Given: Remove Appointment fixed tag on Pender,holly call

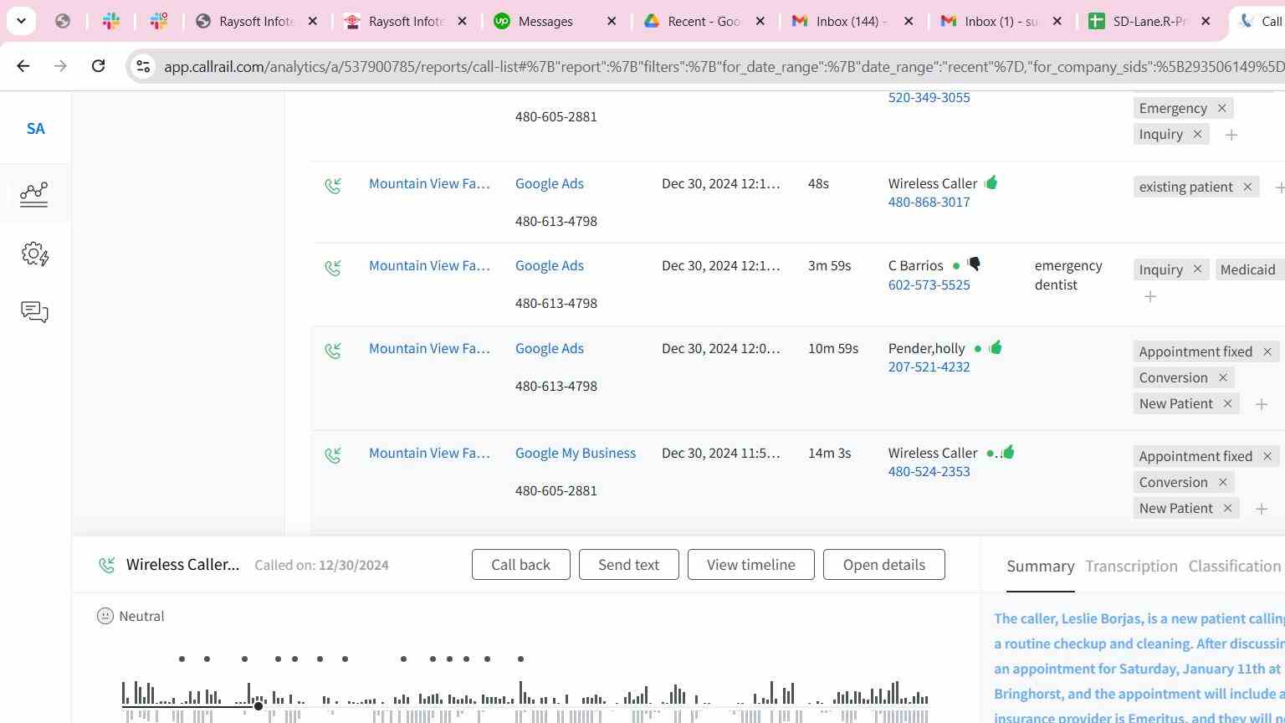Looking at the screenshot, I should pos(1267,351).
